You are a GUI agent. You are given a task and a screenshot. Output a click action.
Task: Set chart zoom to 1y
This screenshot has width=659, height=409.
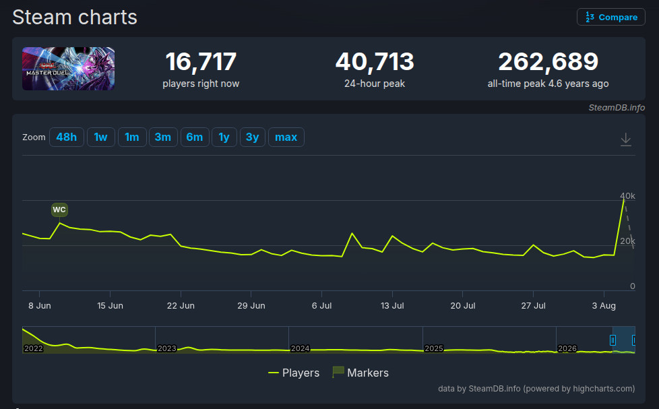(x=224, y=137)
